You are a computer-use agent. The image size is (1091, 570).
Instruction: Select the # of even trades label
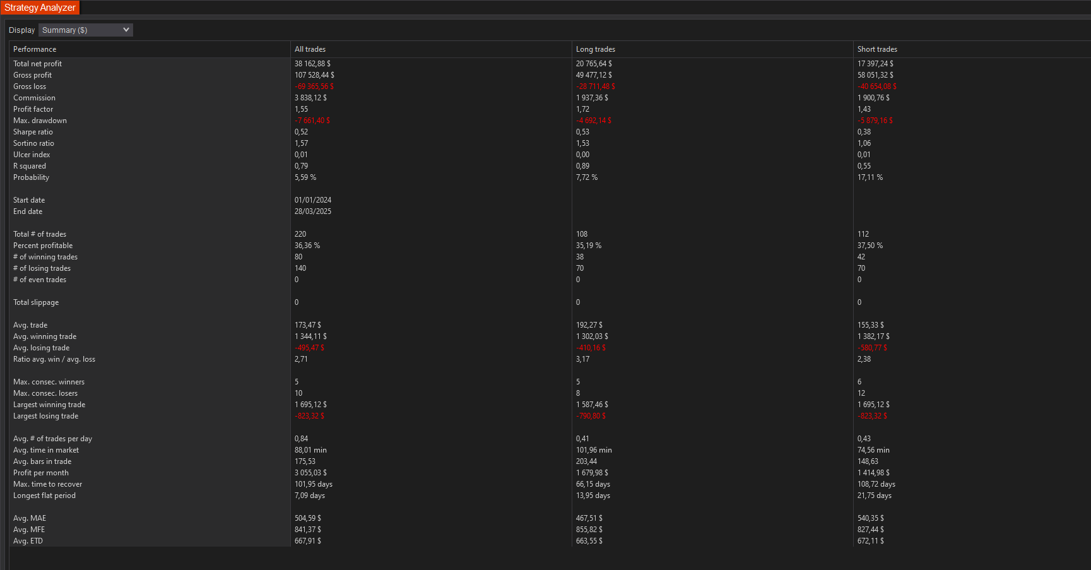tap(40, 280)
